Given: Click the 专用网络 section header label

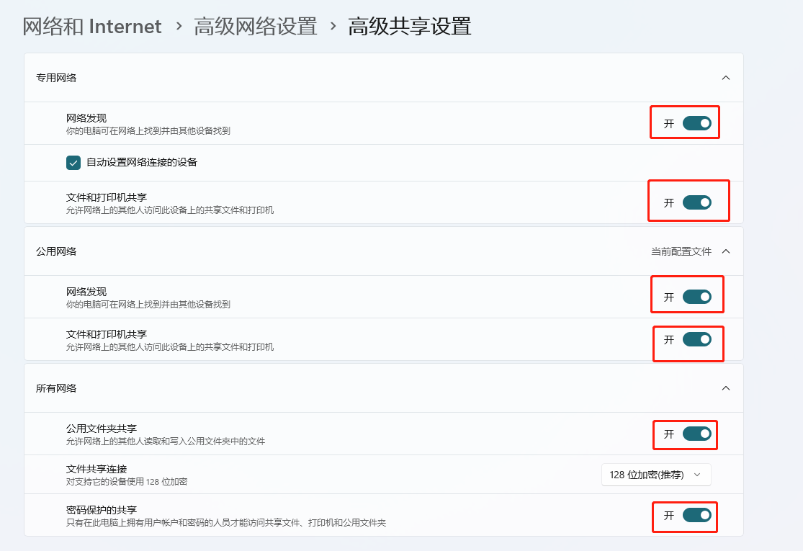Looking at the screenshot, I should coord(56,78).
